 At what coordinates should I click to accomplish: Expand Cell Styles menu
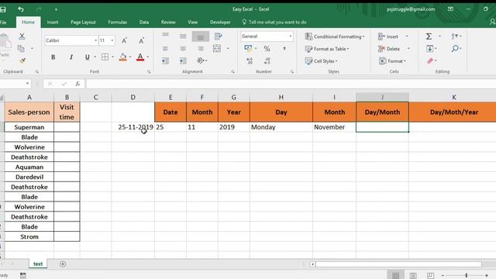click(x=322, y=61)
